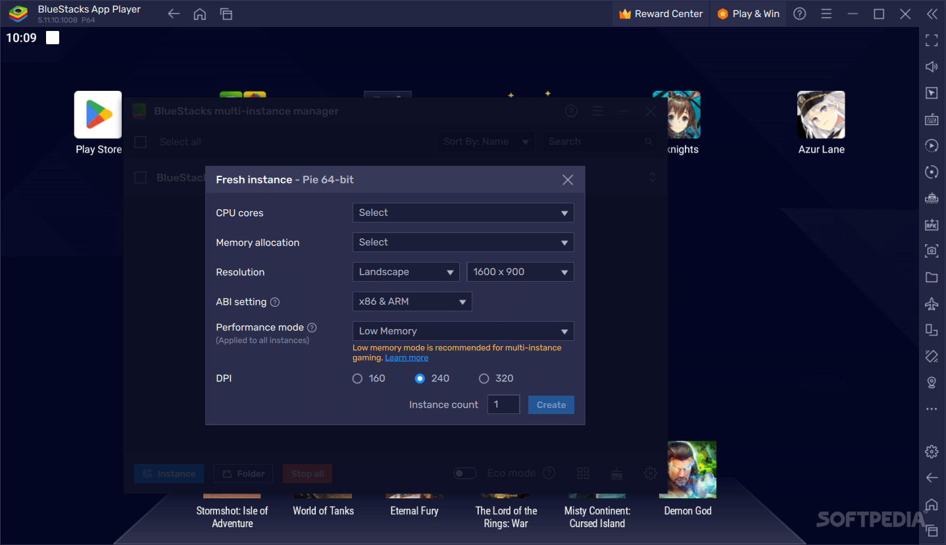Click the Install APK icon
Viewport: 946px width, 545px height.
pyautogui.click(x=932, y=224)
